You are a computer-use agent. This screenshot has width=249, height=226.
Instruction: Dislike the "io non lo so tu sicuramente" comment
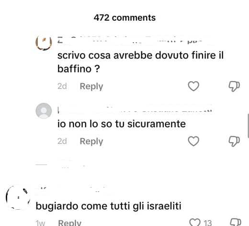coord(234,141)
